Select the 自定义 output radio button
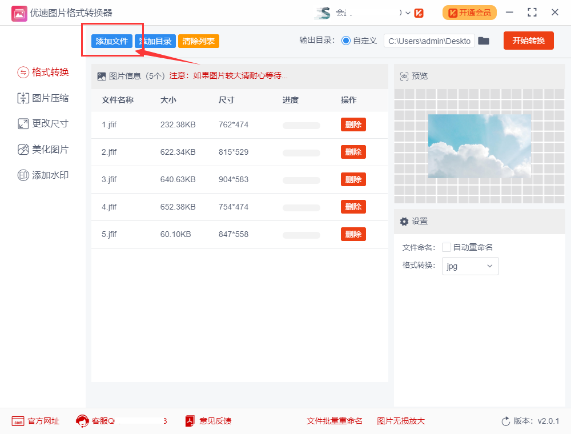571x434 pixels. pyautogui.click(x=347, y=41)
